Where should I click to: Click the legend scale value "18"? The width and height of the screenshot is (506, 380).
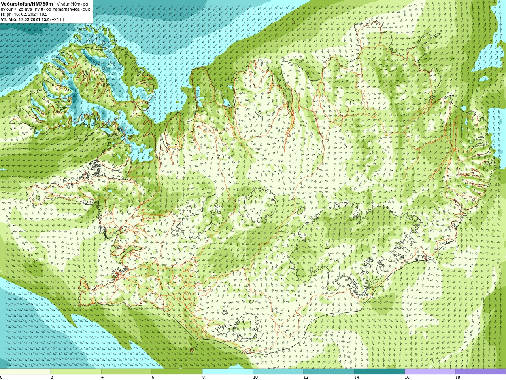457,377
